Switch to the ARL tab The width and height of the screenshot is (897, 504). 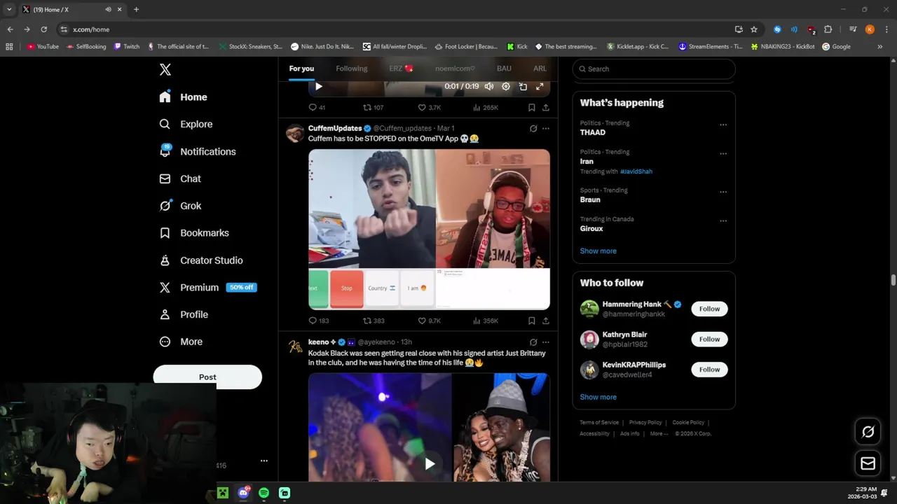(x=540, y=69)
